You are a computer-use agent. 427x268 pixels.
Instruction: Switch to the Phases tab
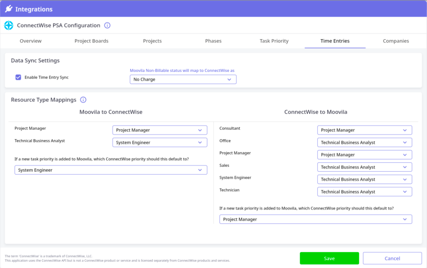point(213,41)
